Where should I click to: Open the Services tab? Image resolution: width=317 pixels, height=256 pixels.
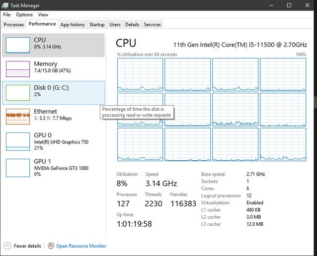pos(152,24)
